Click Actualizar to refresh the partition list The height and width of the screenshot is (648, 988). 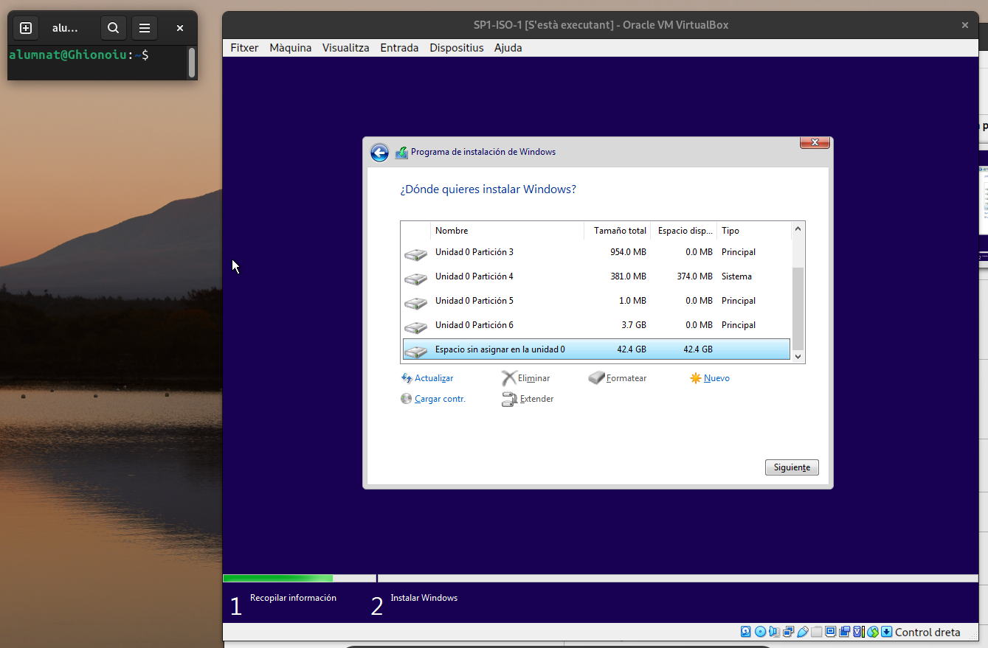(433, 378)
